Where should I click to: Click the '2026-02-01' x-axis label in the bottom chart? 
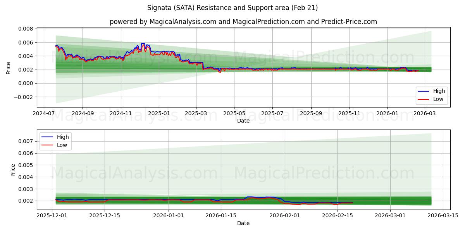(285, 217)
